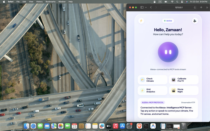Screen dimensions: 210x131
Task: Open Finder from the Dock
Action: tap(26, 126)
